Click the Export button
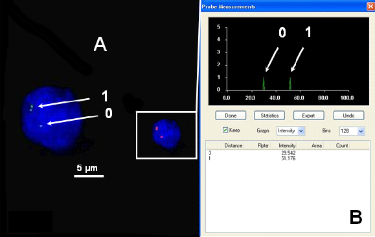Screen dimensions: 375x237 (x=308, y=116)
